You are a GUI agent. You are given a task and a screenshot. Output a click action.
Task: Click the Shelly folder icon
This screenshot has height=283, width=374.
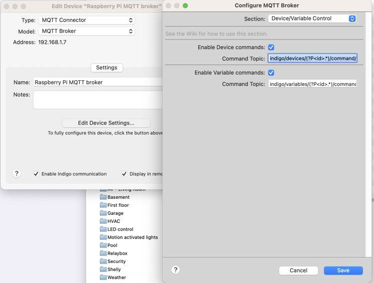103,270
